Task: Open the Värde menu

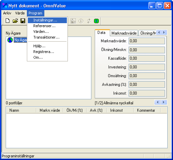Action: [20, 13]
